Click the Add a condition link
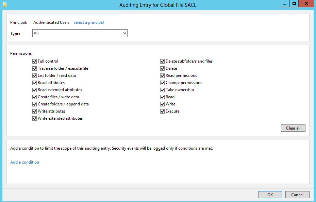Image resolution: width=316 pixels, height=202 pixels. [x=24, y=162]
